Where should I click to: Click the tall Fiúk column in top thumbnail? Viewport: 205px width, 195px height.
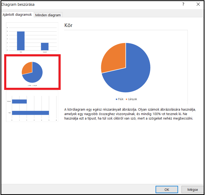[x=21, y=41]
